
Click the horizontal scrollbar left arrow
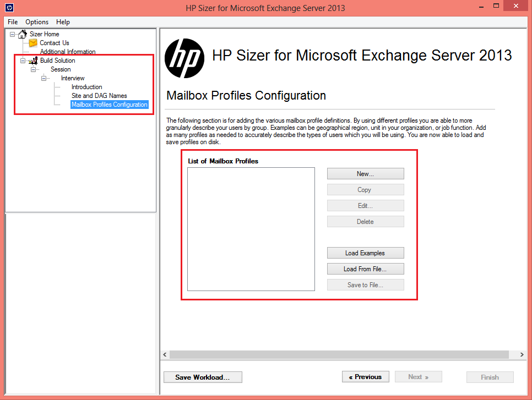[x=165, y=354]
